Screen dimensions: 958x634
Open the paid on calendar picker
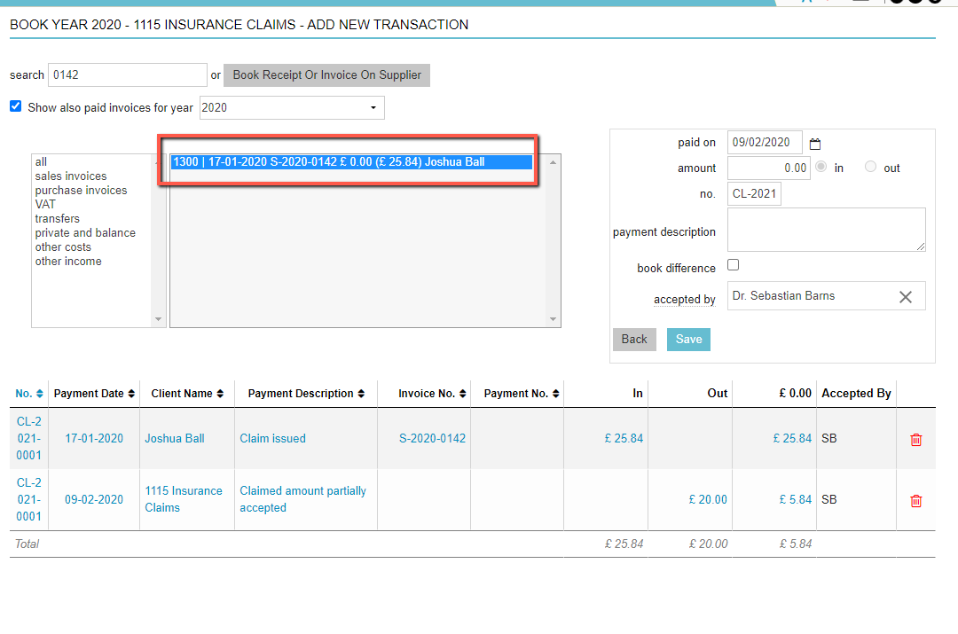coord(816,144)
